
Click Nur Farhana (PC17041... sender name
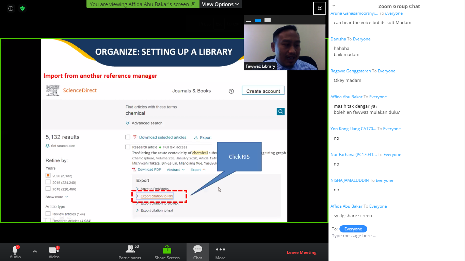pyautogui.click(x=354, y=155)
